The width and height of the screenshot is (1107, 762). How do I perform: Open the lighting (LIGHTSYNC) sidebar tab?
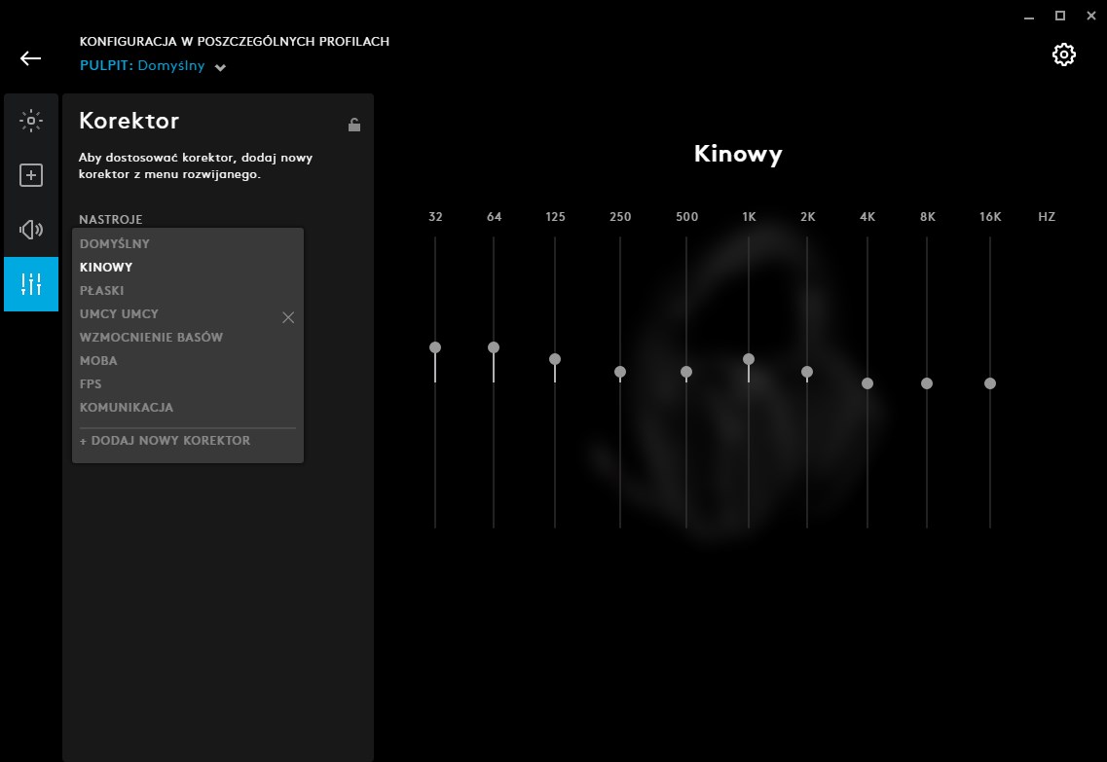(x=31, y=122)
